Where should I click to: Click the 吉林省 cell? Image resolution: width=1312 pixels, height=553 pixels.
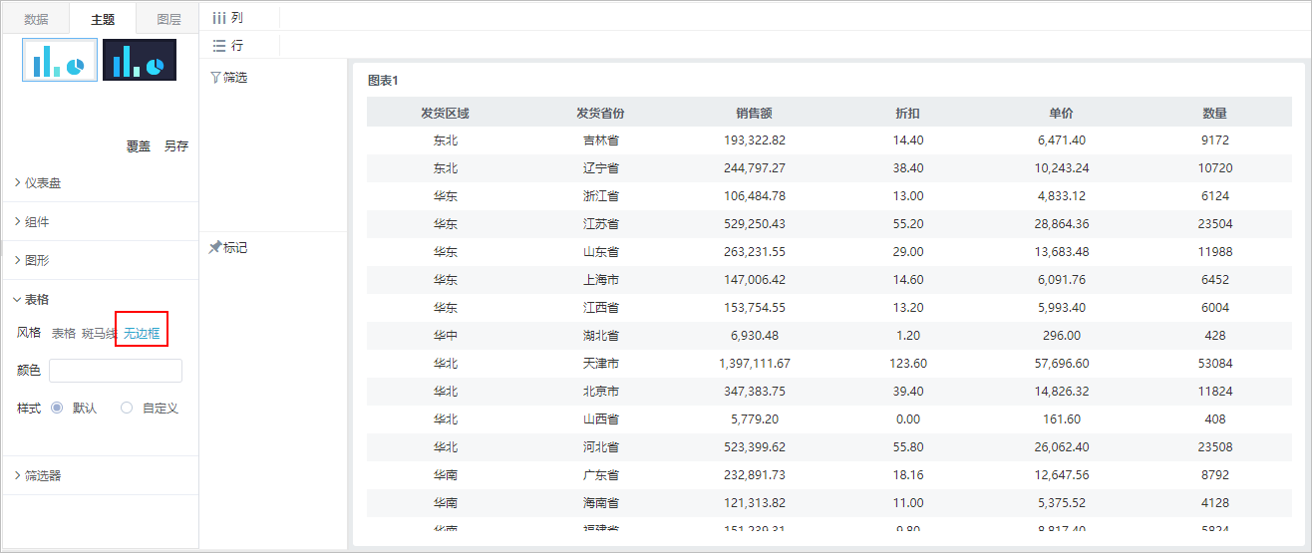click(601, 140)
